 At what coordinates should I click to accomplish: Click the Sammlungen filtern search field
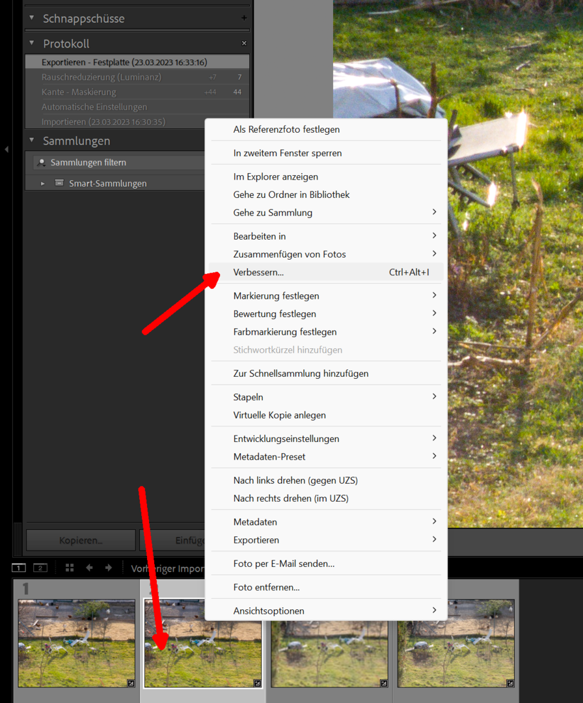point(117,162)
